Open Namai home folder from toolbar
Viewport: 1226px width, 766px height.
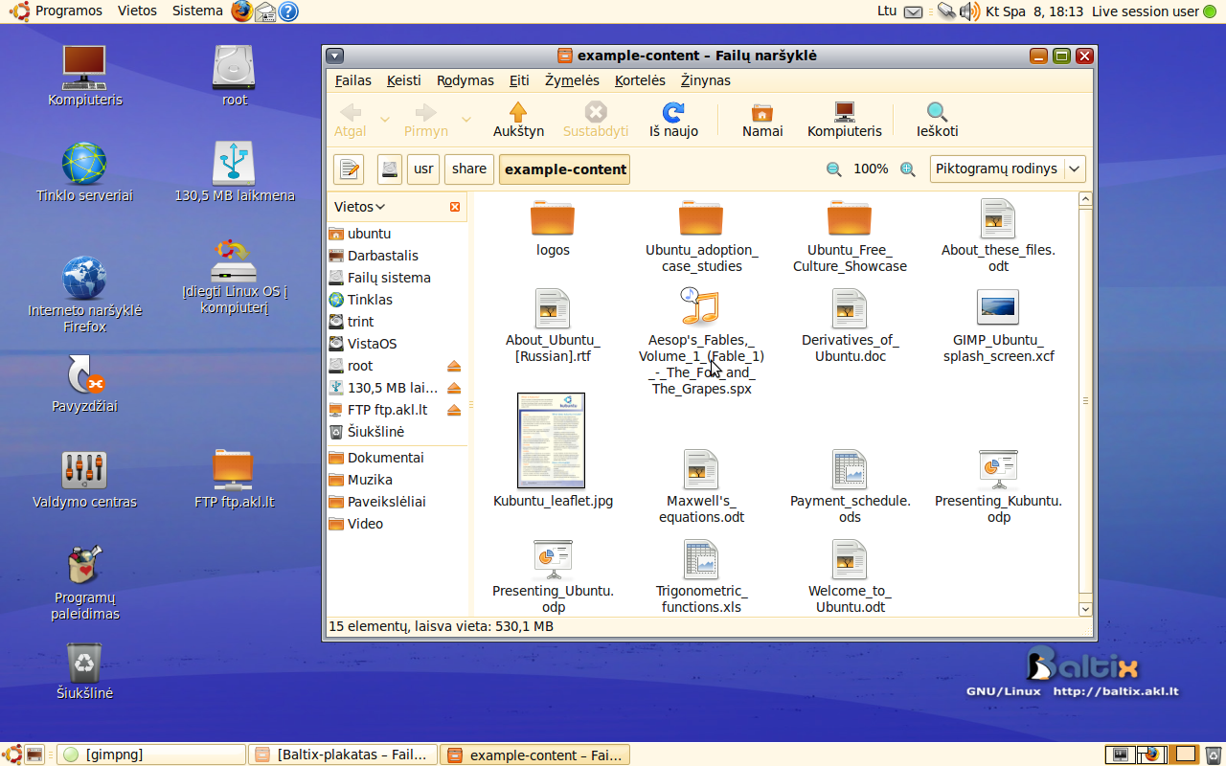762,120
